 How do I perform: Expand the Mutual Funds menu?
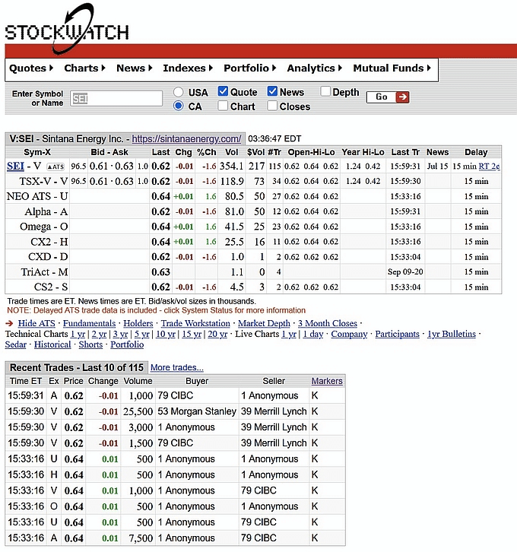point(392,68)
